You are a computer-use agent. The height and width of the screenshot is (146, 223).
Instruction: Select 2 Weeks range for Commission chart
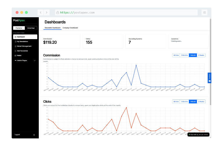tap(201, 55)
